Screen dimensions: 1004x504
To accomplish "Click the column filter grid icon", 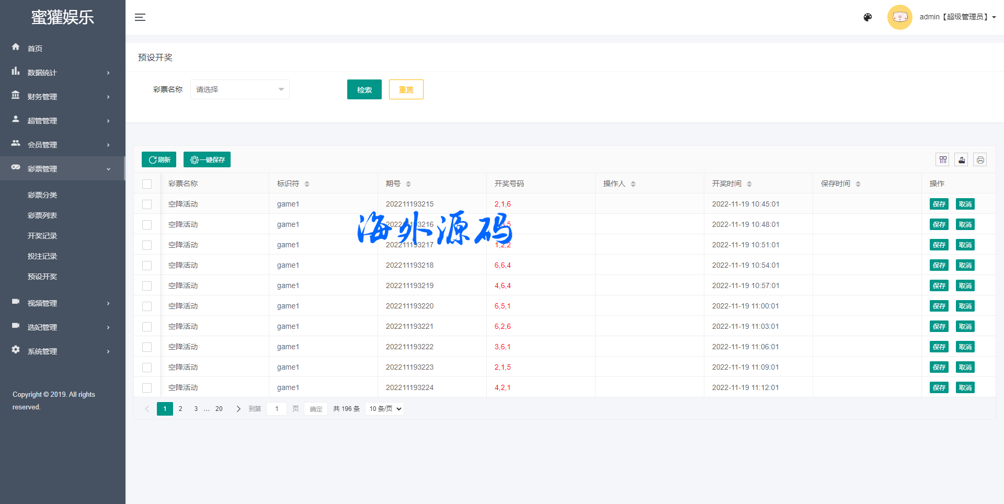I will pos(943,160).
